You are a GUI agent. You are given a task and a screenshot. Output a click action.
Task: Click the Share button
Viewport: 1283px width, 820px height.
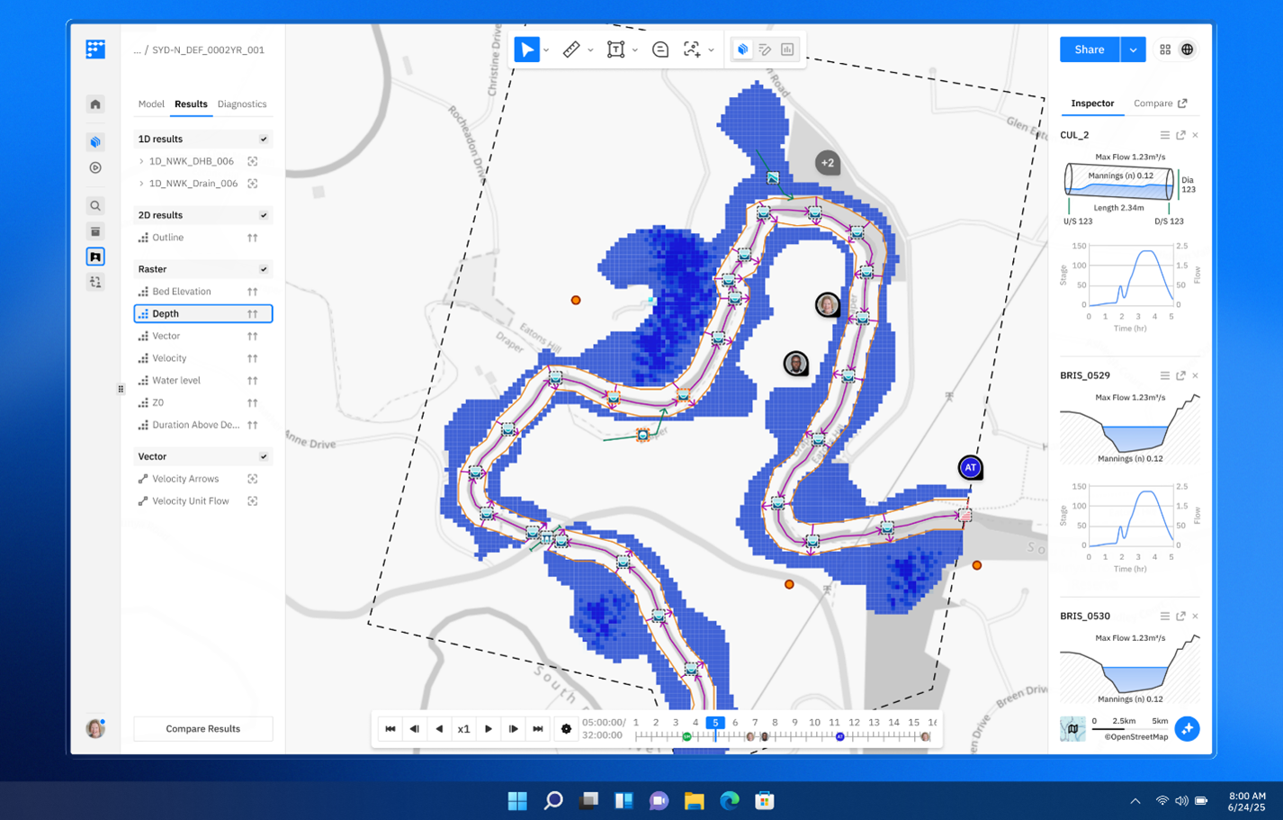tap(1089, 50)
